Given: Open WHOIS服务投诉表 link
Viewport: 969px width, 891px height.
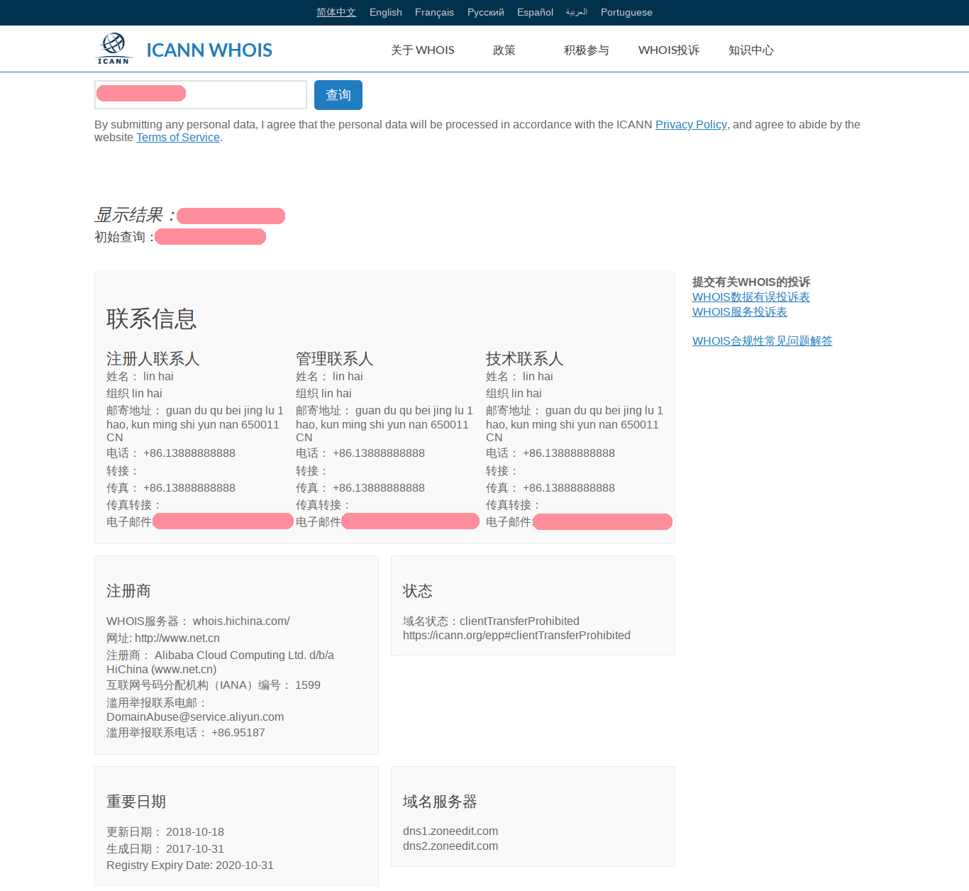Looking at the screenshot, I should coord(740,311).
